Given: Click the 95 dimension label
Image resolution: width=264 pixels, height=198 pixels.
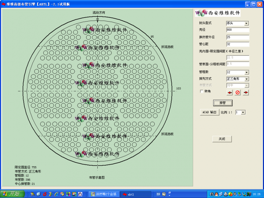Looking at the screenshot, I should click(152, 37).
